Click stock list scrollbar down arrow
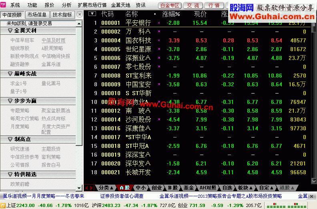The height and width of the screenshot is (209, 317). pos(314,181)
